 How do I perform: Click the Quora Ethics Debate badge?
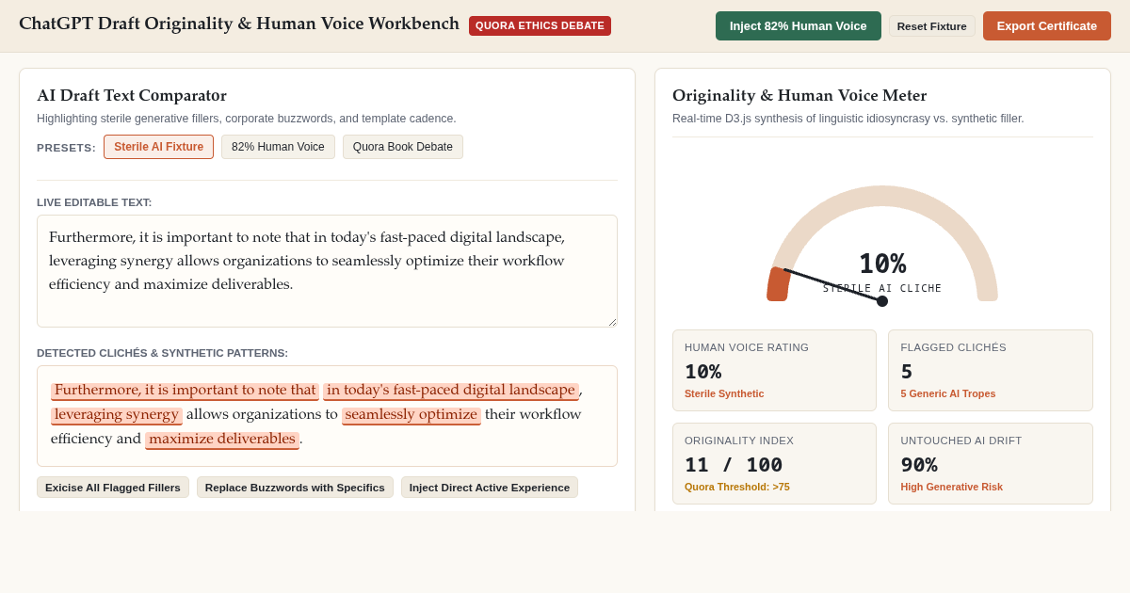(x=540, y=25)
